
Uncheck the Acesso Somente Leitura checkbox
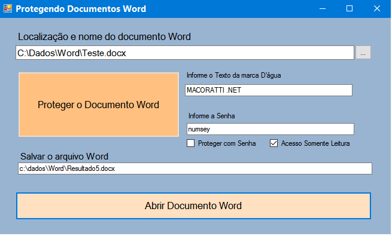(x=274, y=143)
